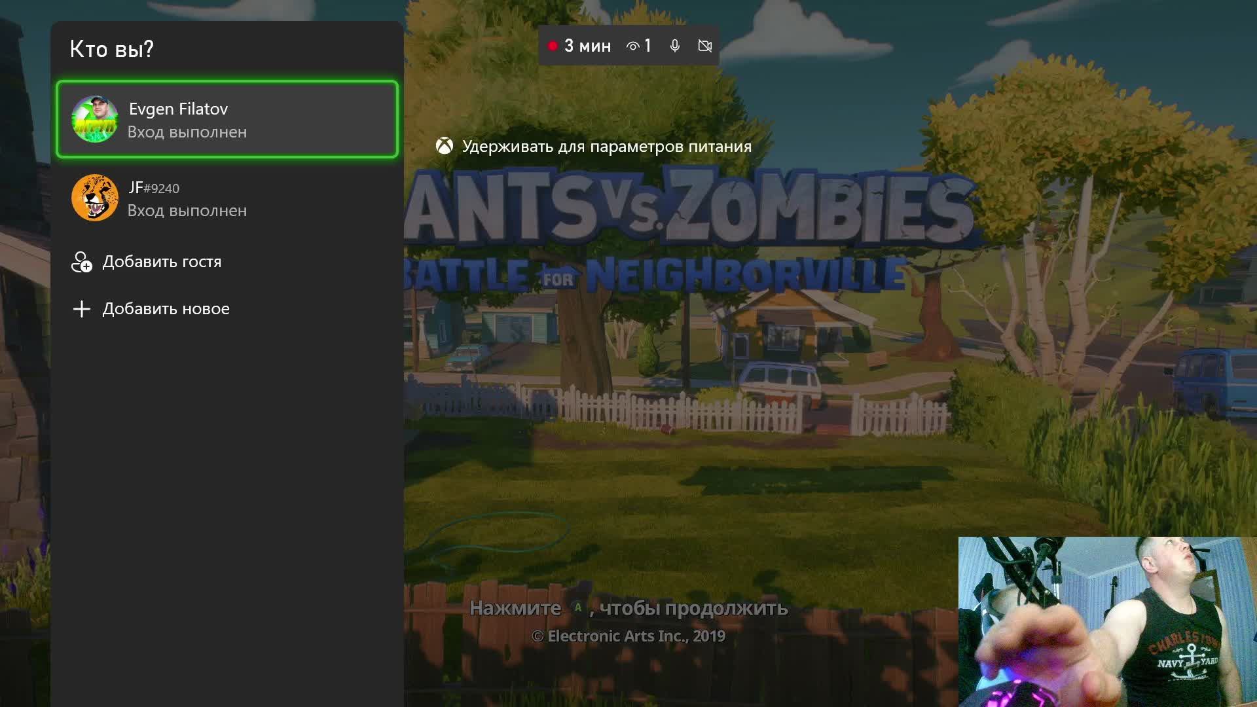Click the JF#9240 cheetah avatar
This screenshot has height=707, width=1257.
(95, 198)
